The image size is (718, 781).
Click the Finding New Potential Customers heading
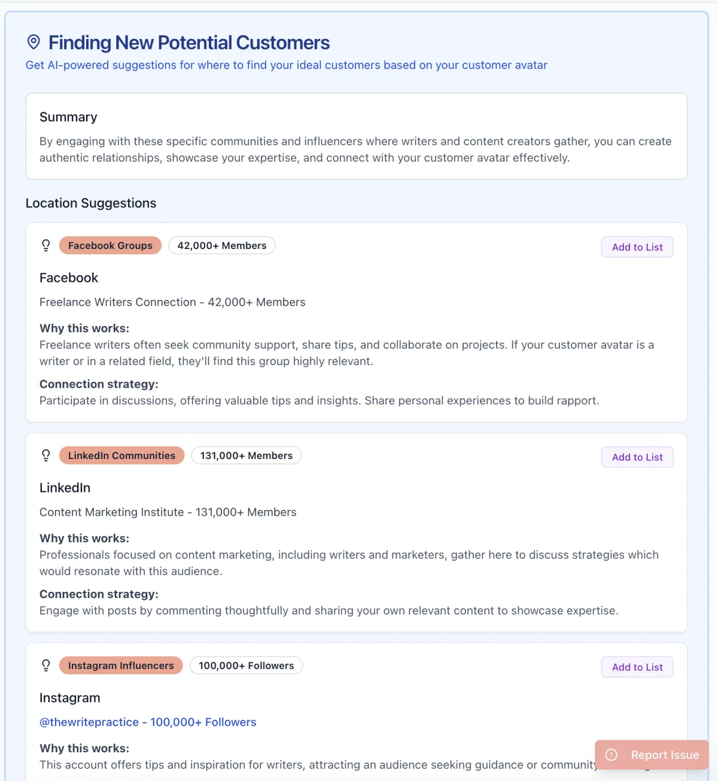pyautogui.click(x=189, y=42)
